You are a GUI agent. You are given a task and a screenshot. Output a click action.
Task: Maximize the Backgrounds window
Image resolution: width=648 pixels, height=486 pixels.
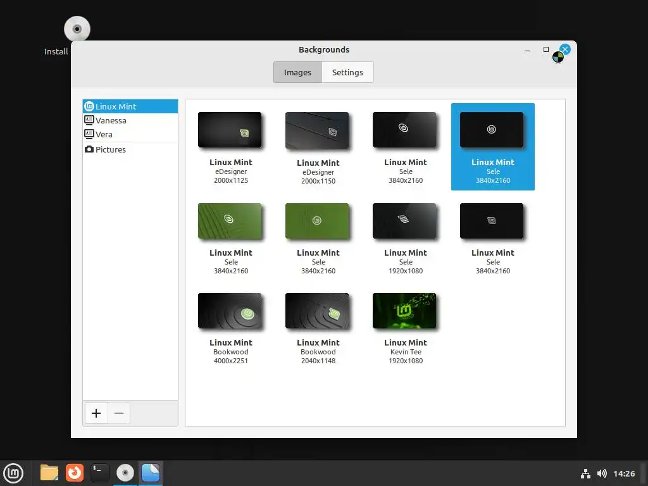pos(546,49)
